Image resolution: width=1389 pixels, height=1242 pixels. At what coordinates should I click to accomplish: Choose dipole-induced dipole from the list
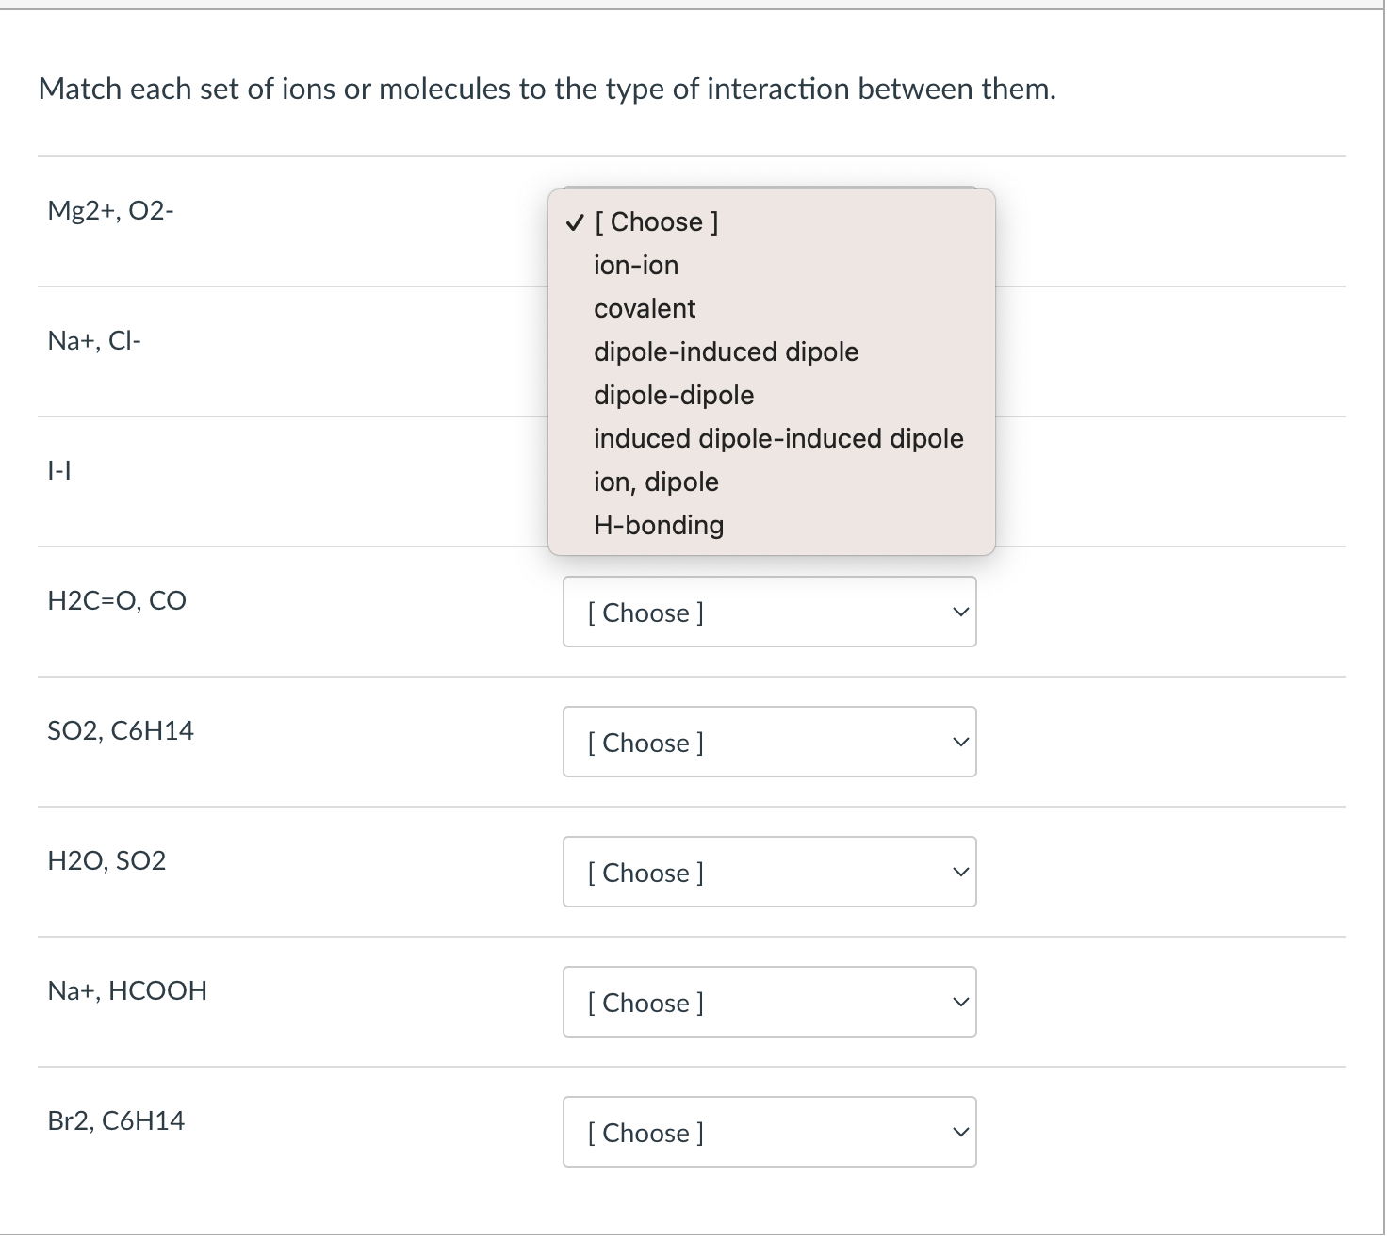tap(726, 351)
